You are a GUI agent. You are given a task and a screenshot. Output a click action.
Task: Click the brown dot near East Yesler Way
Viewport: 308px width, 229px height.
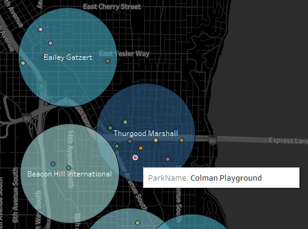(x=108, y=61)
